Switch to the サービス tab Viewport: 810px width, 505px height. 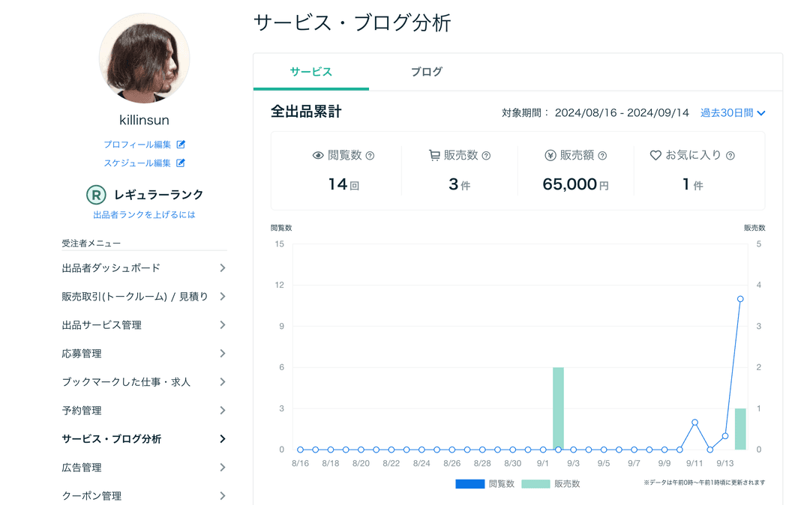pyautogui.click(x=311, y=72)
